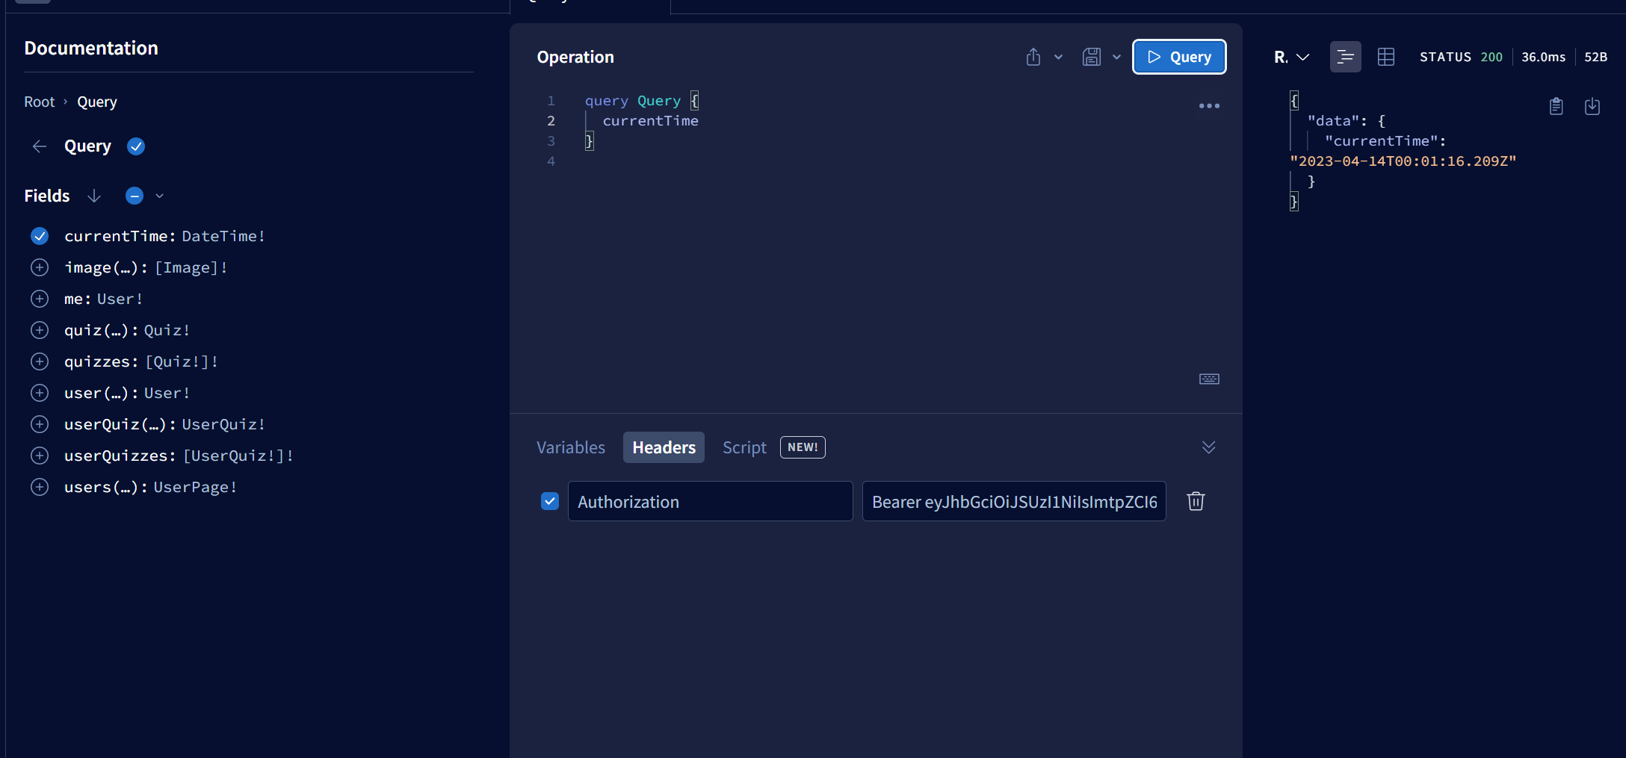The width and height of the screenshot is (1626, 758).
Task: Switch response view to table layout icon
Action: point(1386,56)
